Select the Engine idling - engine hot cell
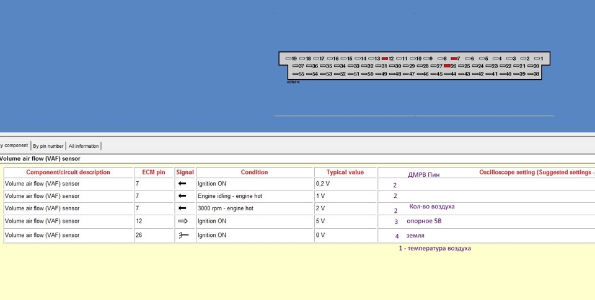 coord(254,196)
